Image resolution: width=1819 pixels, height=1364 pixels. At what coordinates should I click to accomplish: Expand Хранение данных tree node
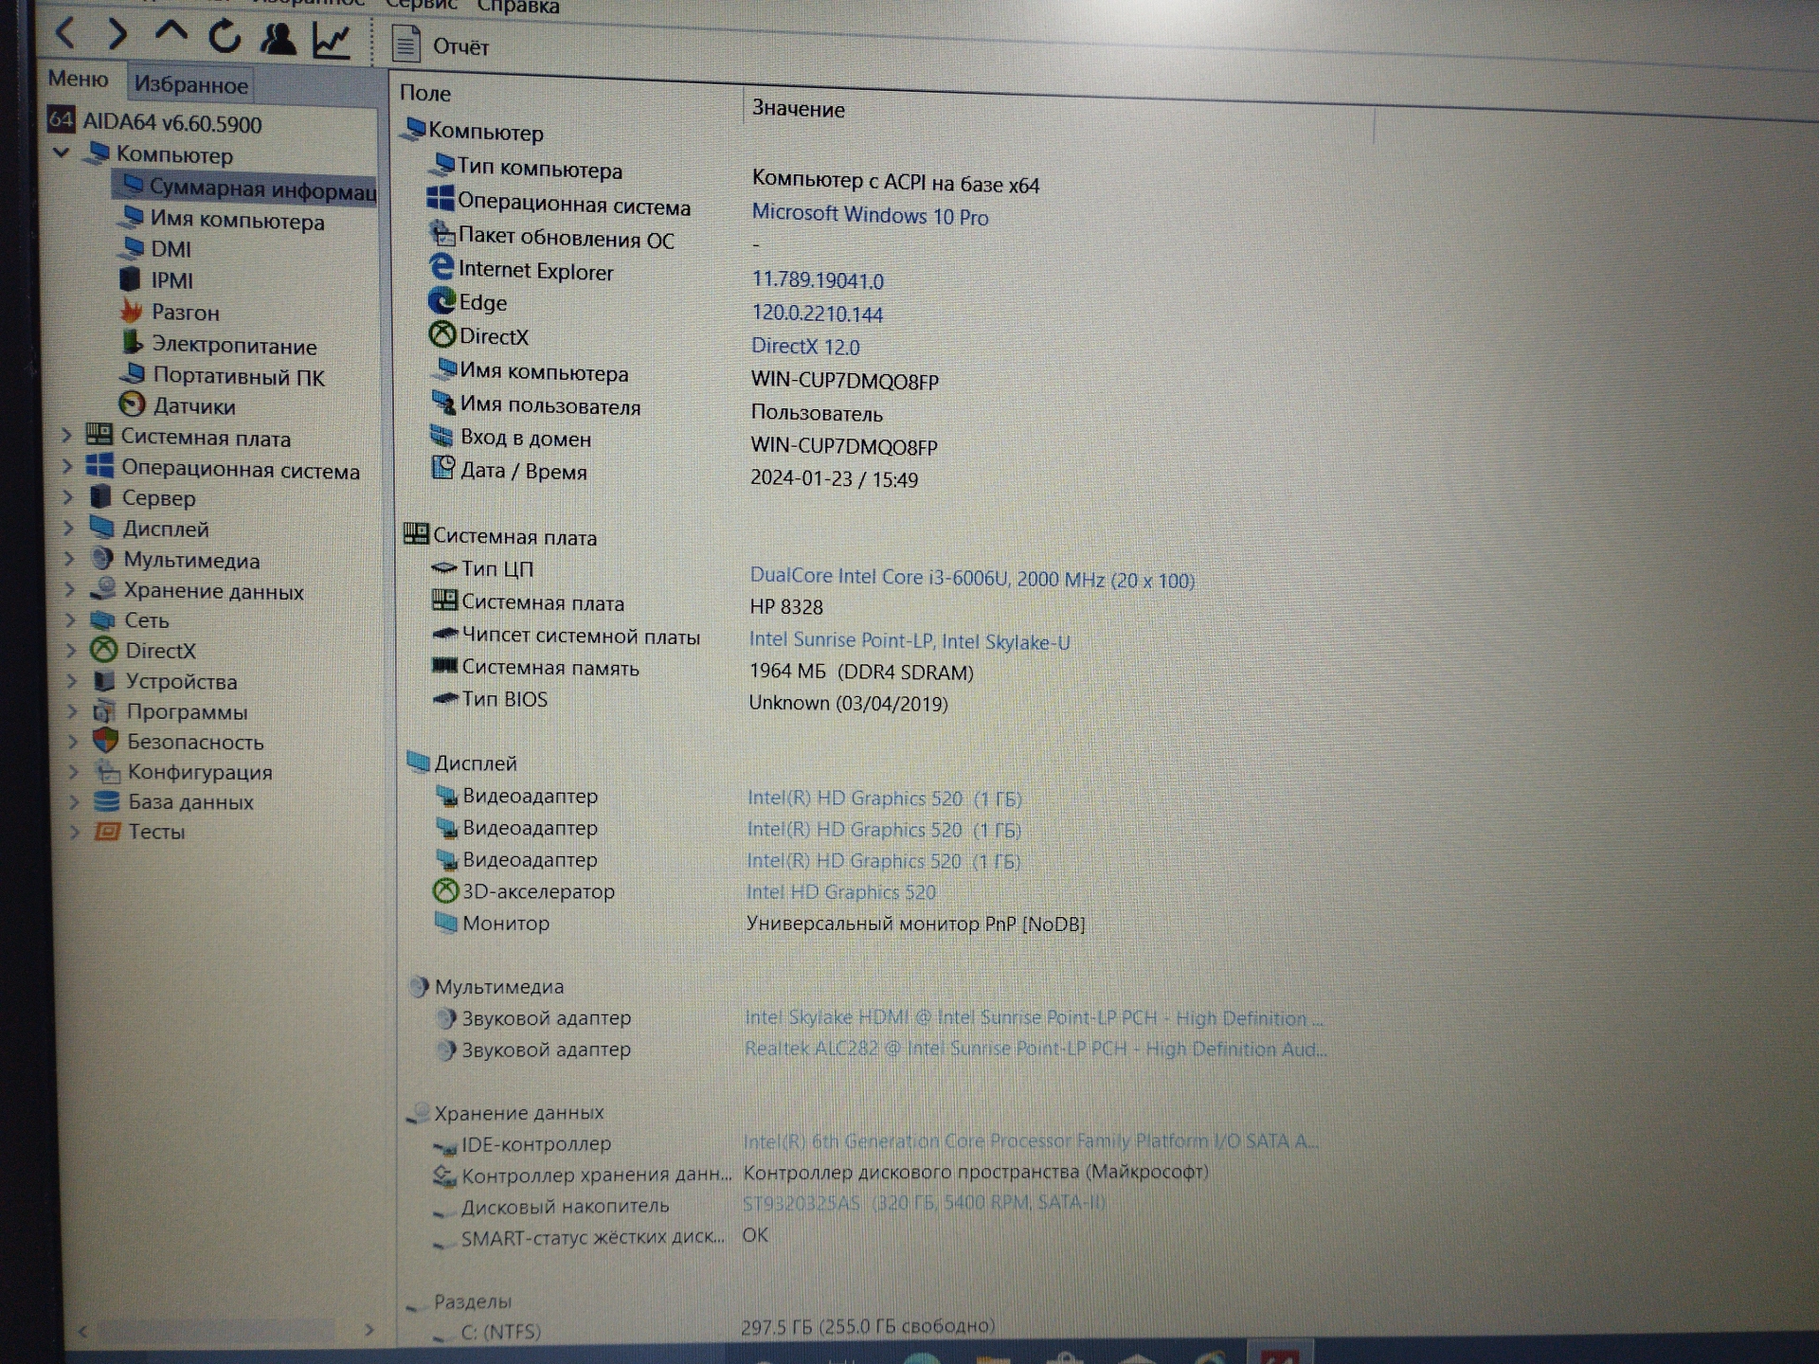pos(69,589)
